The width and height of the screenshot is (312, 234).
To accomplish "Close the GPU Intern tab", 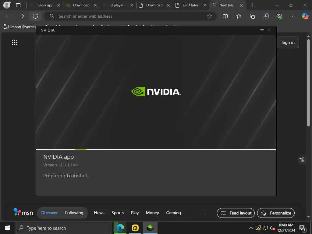I will click(205, 5).
